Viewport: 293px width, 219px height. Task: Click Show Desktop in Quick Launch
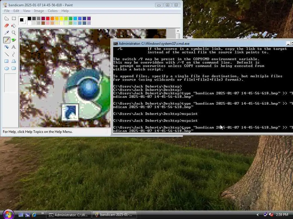click(21, 215)
